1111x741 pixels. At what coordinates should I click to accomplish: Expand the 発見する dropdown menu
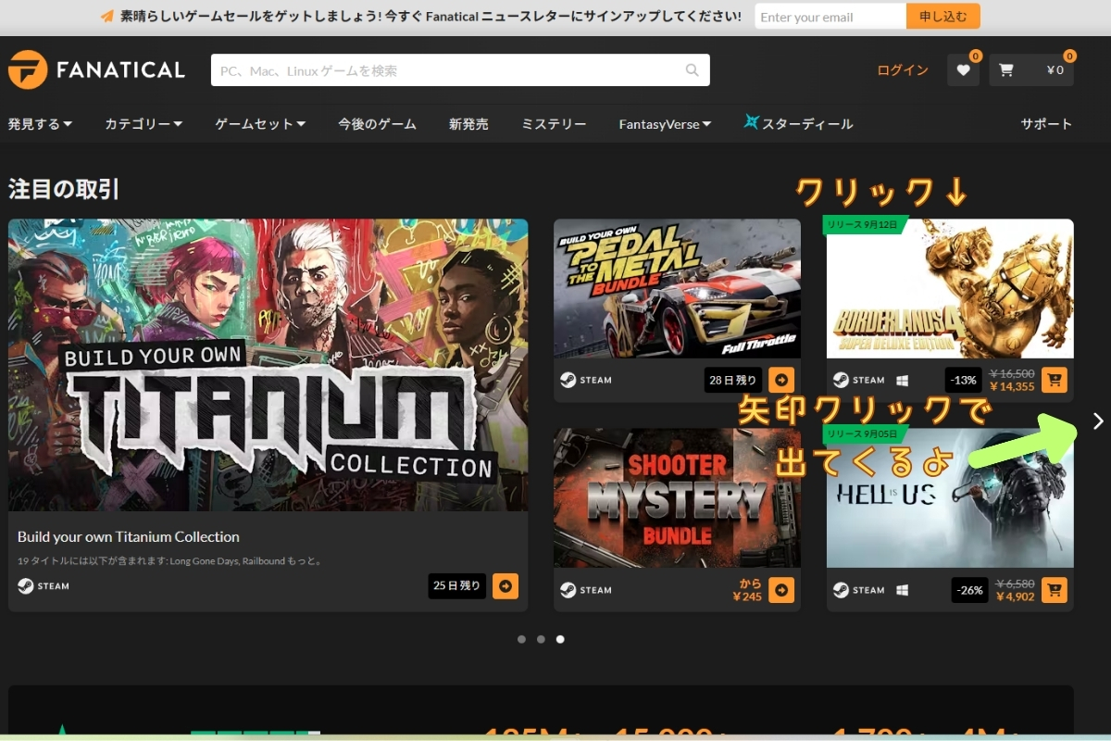tap(41, 124)
